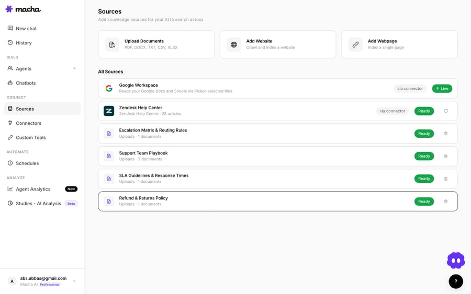This screenshot has width=471, height=294.
Task: Click the Escalation Matrix document icon
Action: [x=109, y=134]
